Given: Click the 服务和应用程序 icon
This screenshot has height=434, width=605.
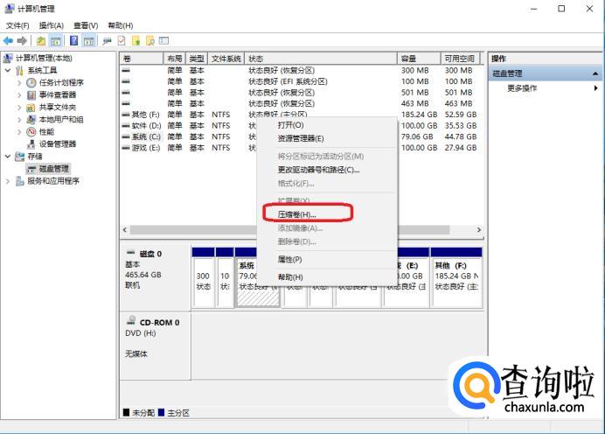Looking at the screenshot, I should pyautogui.click(x=19, y=181).
